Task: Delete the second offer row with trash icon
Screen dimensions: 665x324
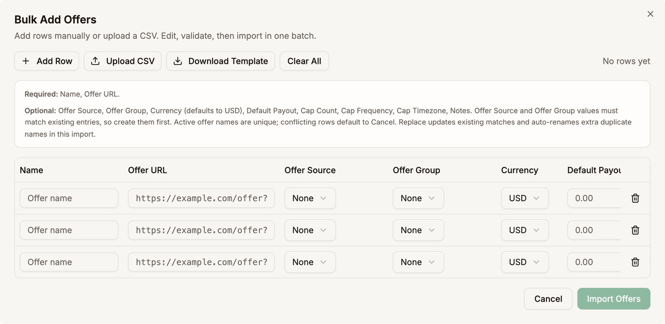Action: [x=635, y=230]
